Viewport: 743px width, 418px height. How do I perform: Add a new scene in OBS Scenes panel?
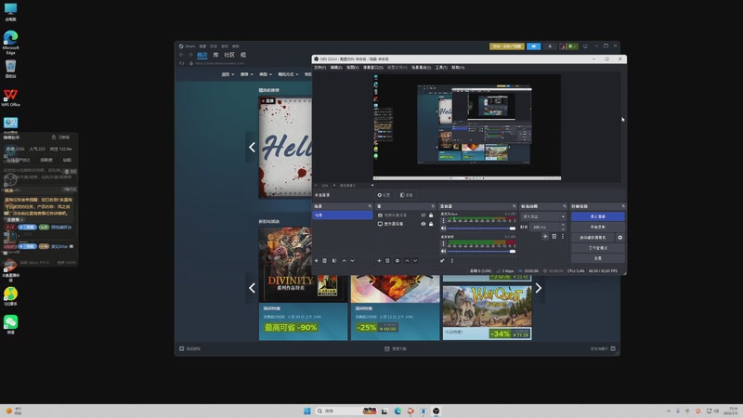pos(317,261)
